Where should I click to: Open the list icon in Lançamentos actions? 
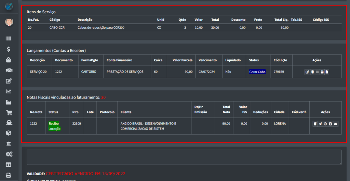click(317, 72)
